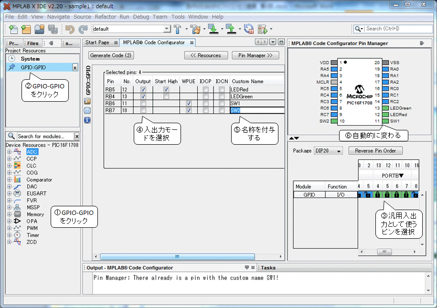Expand the CLC tree node
The image size is (437, 308).
tap(9, 166)
